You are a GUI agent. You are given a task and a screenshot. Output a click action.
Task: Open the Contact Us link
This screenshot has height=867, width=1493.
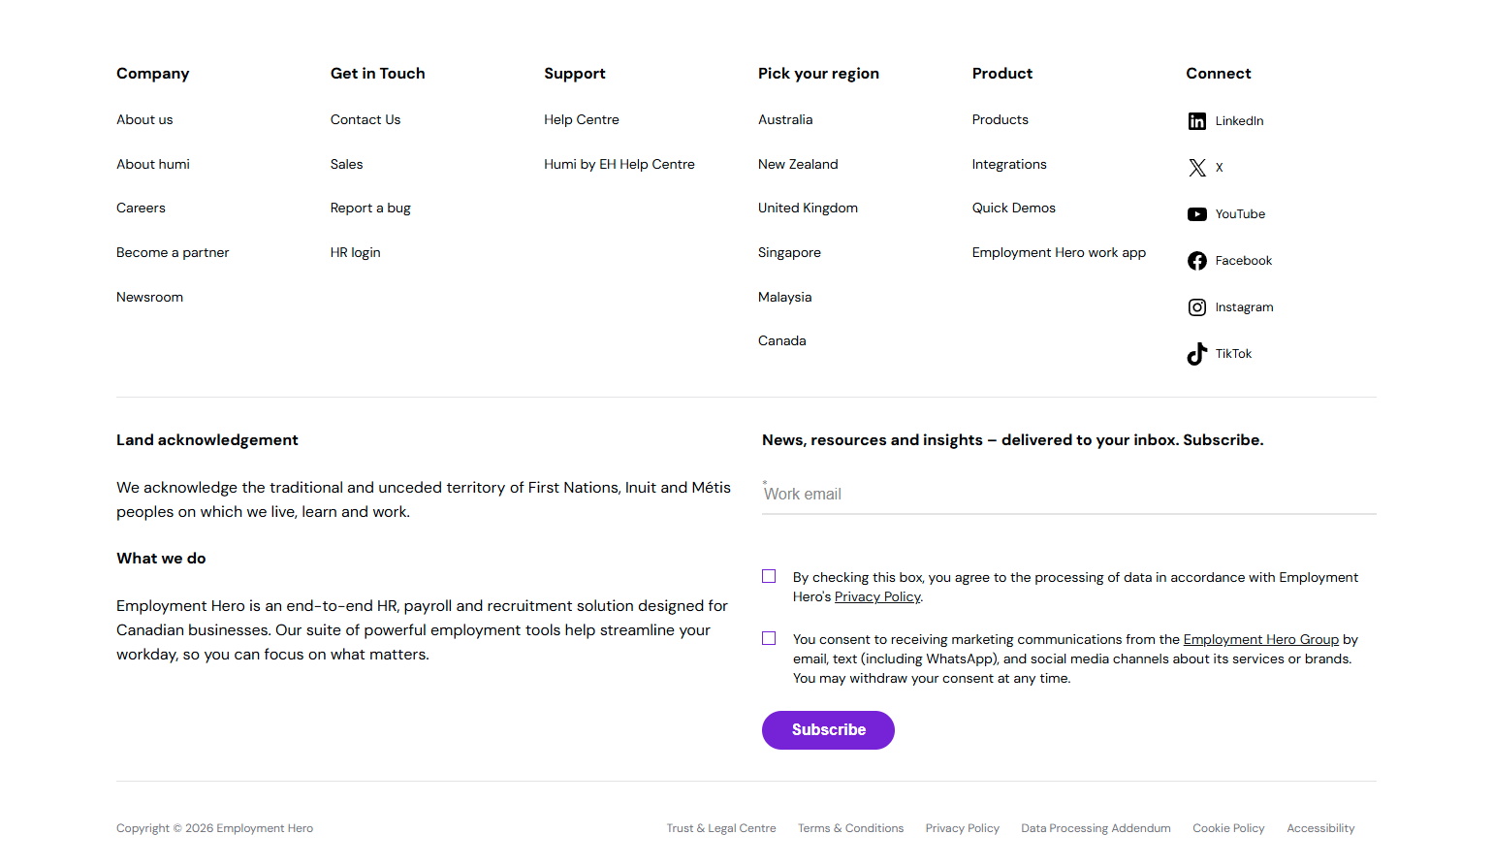coord(365,119)
